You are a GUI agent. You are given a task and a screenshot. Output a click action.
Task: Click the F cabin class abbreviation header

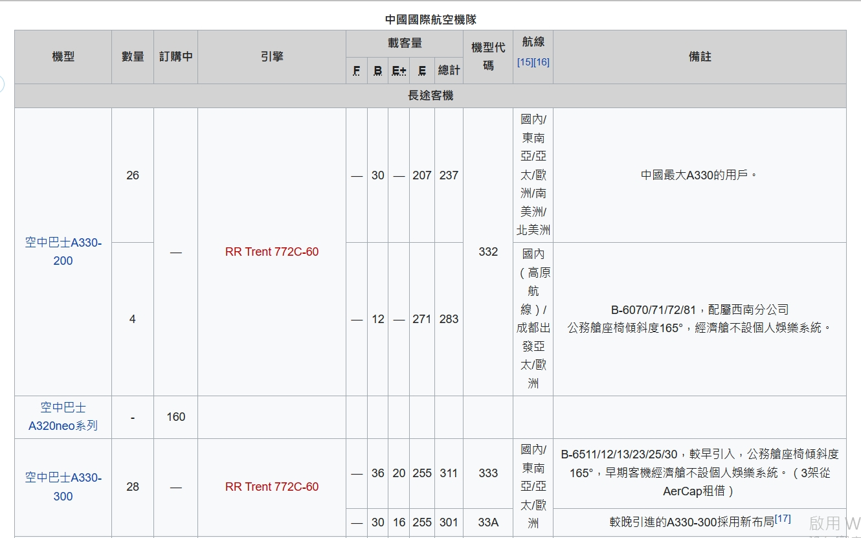pos(357,71)
